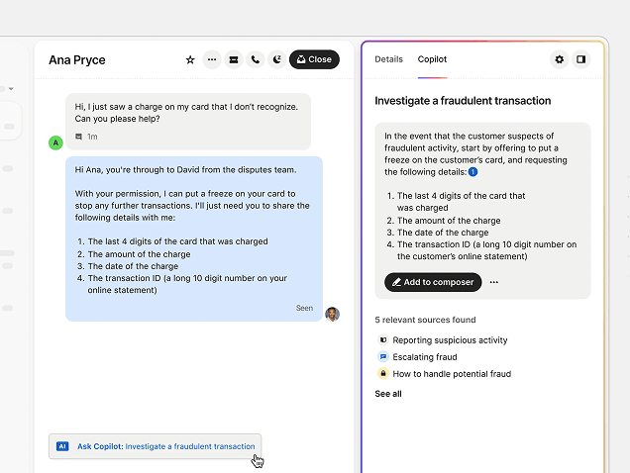
Task: Collapse the side panel with the sidebar icon
Action: pyautogui.click(x=581, y=59)
